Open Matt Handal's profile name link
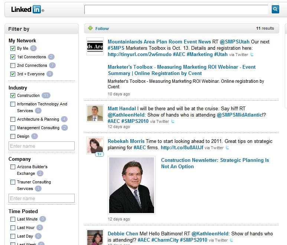Image resolution: width=287 pixels, height=245 pixels. pos(122,108)
